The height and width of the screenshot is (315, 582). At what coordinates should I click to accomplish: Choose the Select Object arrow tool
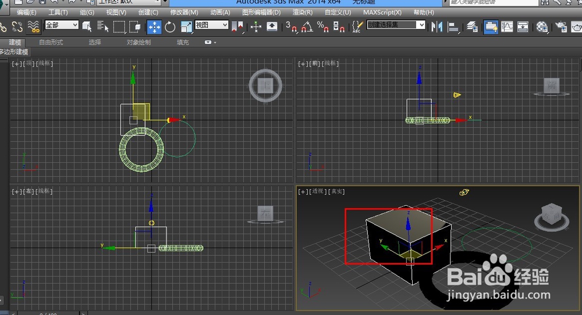pyautogui.click(x=87, y=27)
